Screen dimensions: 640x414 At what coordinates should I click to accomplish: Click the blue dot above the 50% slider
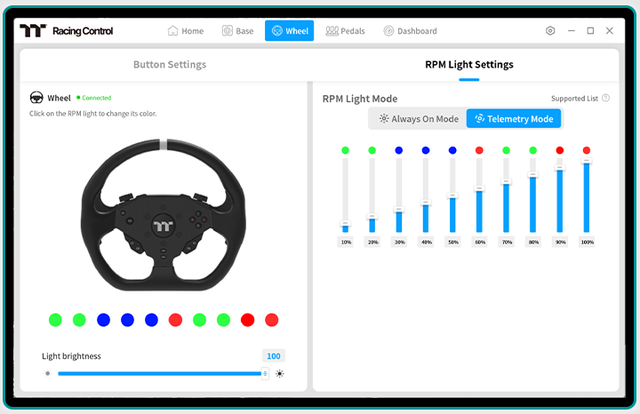pyautogui.click(x=452, y=150)
